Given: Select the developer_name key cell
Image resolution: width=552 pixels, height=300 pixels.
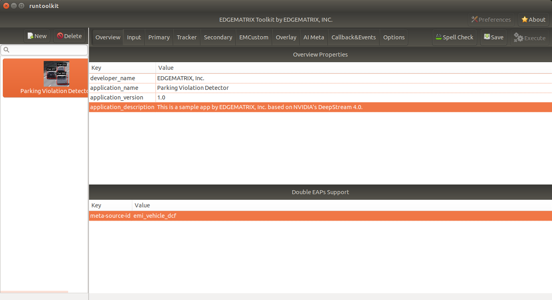Looking at the screenshot, I should pos(122,78).
